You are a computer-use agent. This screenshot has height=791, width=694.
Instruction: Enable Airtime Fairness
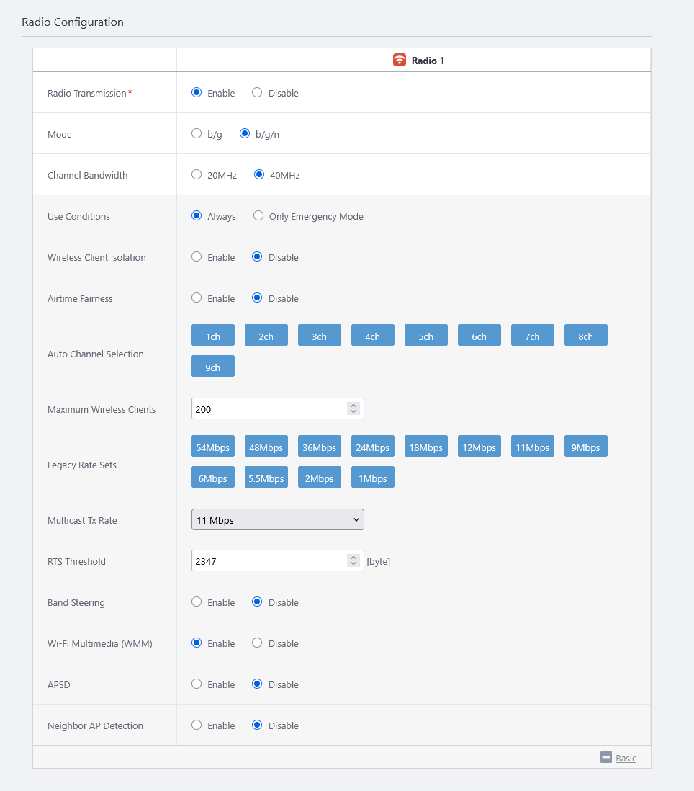pos(197,298)
